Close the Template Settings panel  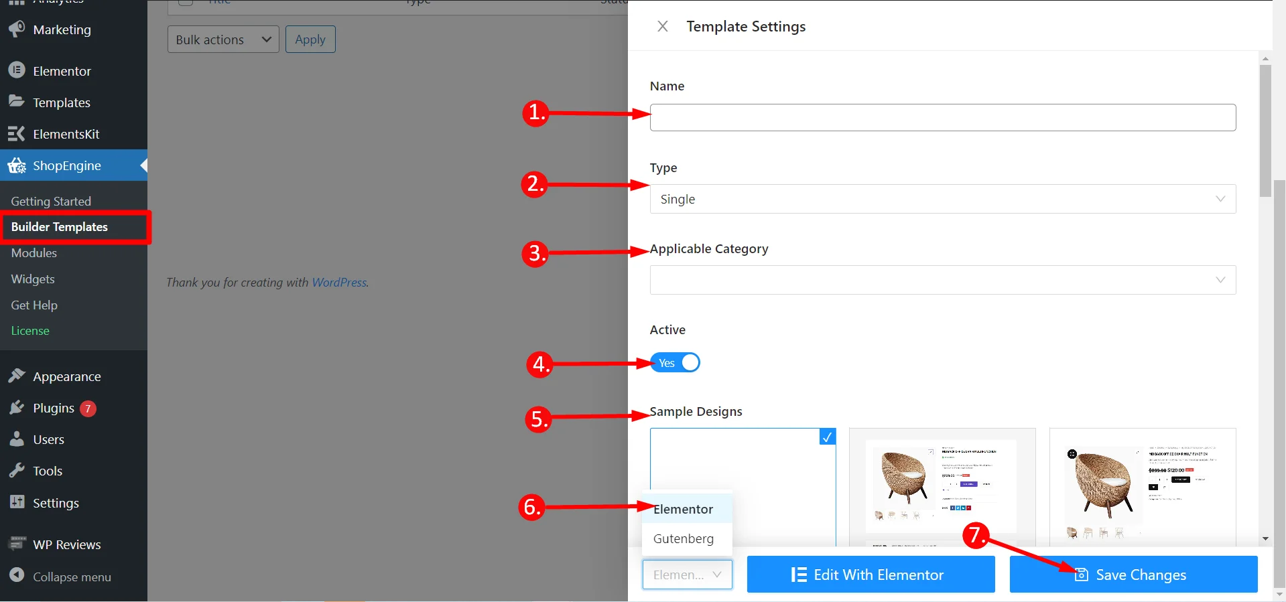[663, 26]
